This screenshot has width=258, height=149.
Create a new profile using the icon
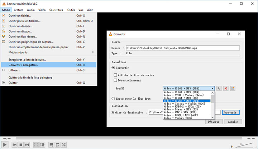click(233, 88)
